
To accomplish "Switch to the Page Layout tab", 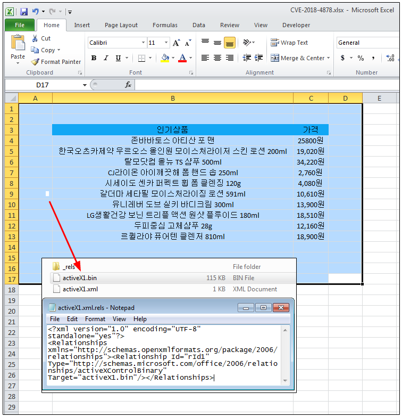I will [x=121, y=25].
